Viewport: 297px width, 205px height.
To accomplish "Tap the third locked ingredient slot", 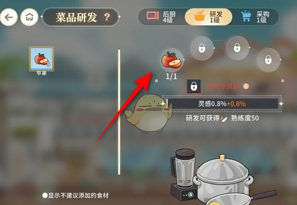I will 237,47.
